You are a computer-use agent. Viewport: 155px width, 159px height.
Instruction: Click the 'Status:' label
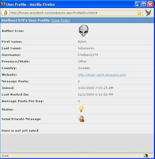pyautogui.click(x=8, y=109)
